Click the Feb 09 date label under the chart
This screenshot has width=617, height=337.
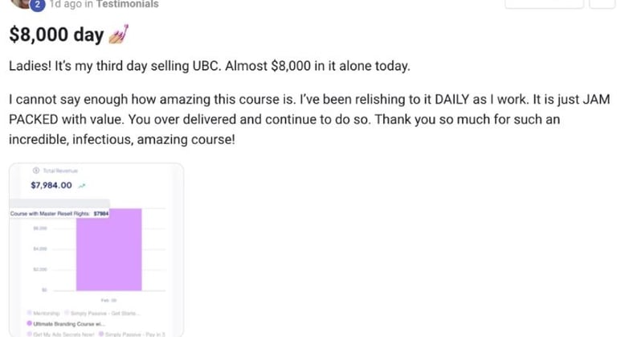pos(109,300)
